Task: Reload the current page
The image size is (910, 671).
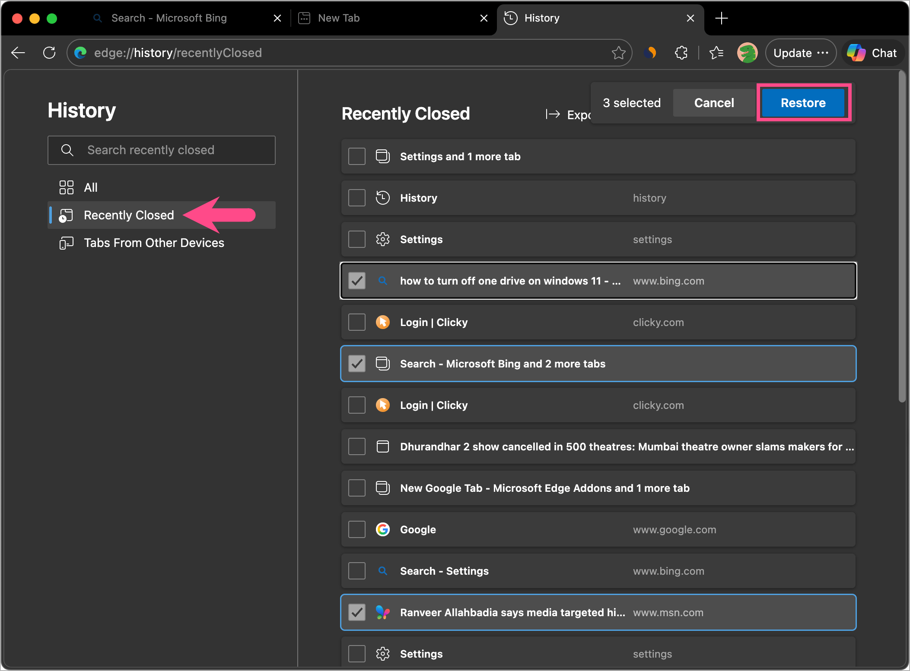Action: pos(49,53)
